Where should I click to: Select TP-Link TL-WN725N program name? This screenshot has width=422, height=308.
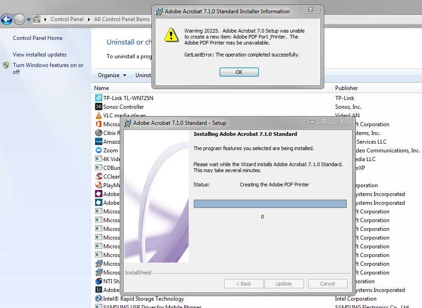point(129,98)
